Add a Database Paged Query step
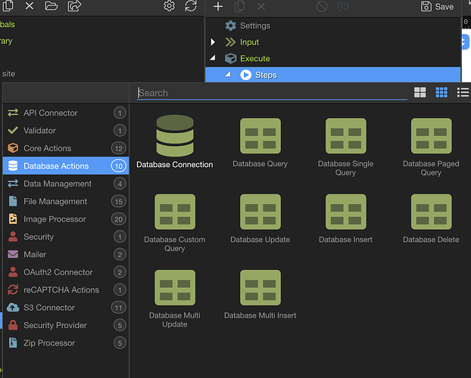 (431, 136)
